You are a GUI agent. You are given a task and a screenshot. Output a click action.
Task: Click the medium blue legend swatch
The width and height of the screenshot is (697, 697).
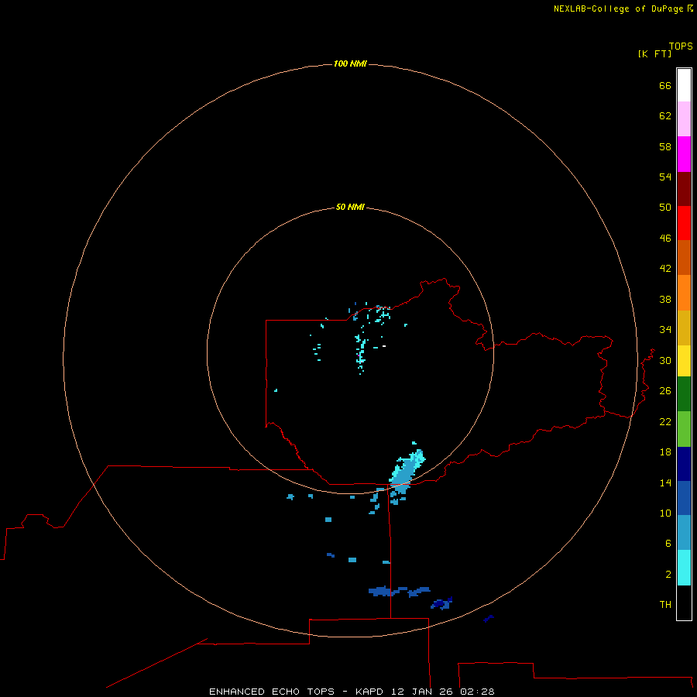[x=684, y=498]
